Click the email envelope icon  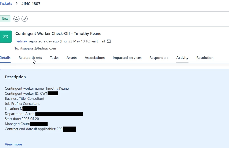pos(109,41)
